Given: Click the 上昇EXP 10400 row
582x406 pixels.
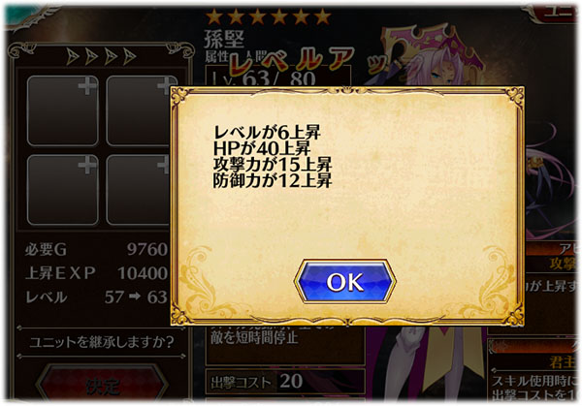Looking at the screenshot, I should [x=96, y=273].
